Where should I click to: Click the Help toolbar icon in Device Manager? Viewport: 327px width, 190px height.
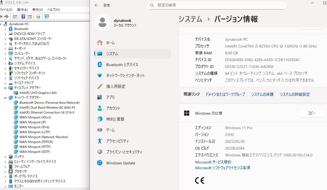23,17
